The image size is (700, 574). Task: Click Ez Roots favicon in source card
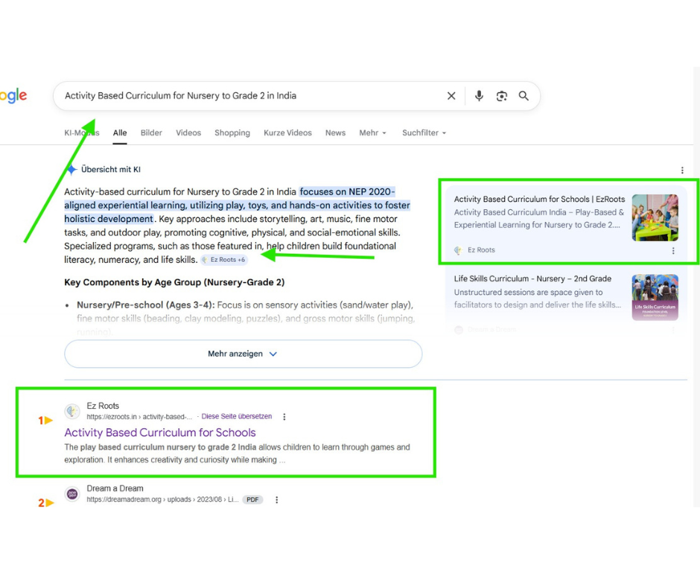coord(459,250)
